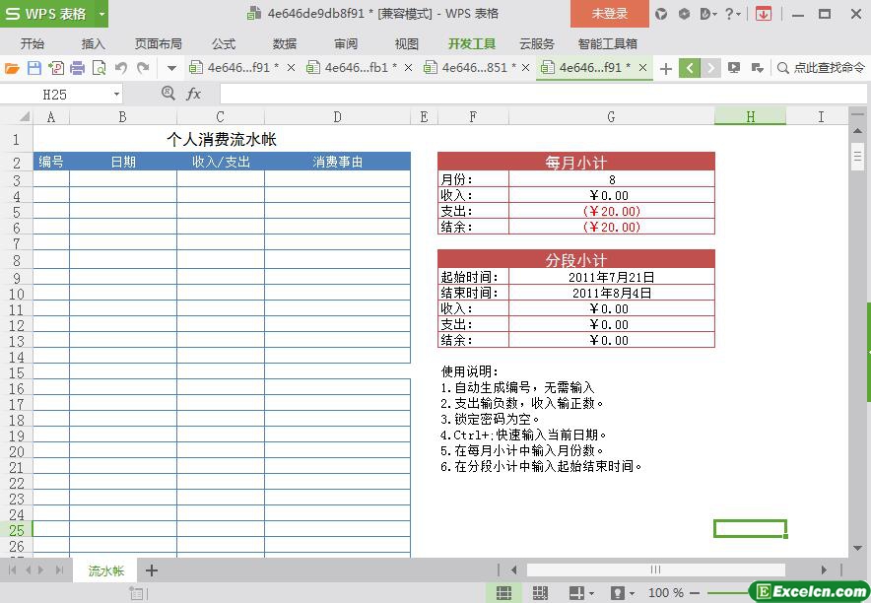
Task: Open a file with the folder icon
Action: point(12,68)
